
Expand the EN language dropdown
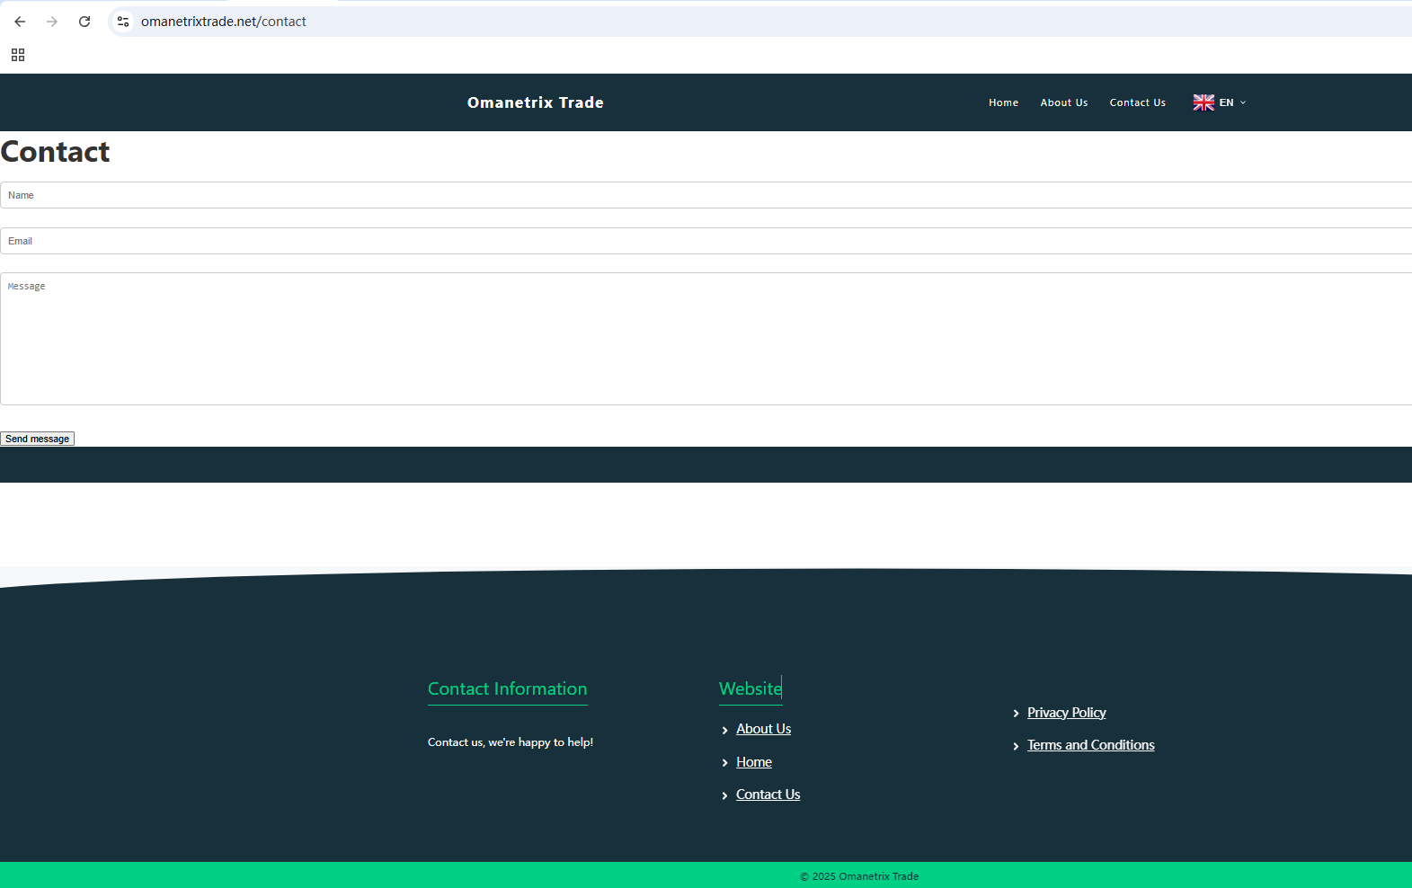(x=1232, y=102)
